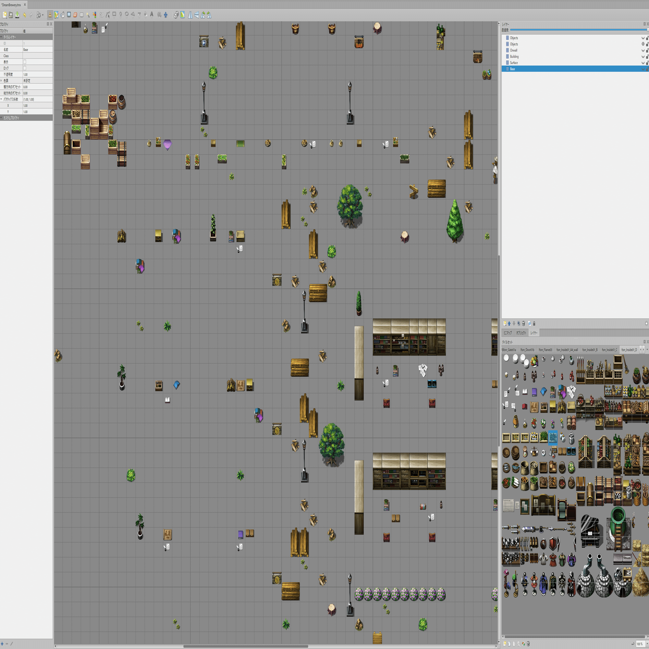Check the ロック (lock) property checkbox
Viewport: 649px width, 649px height.
[x=25, y=68]
